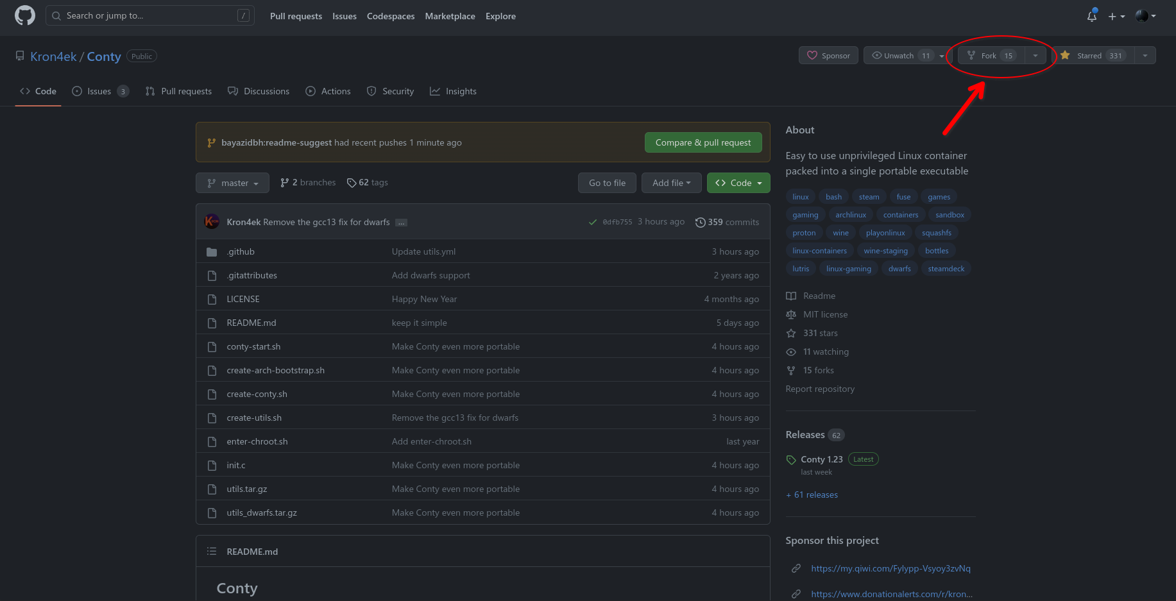The height and width of the screenshot is (601, 1176).
Task: Focus the Search or jump to field
Action: pos(150,15)
